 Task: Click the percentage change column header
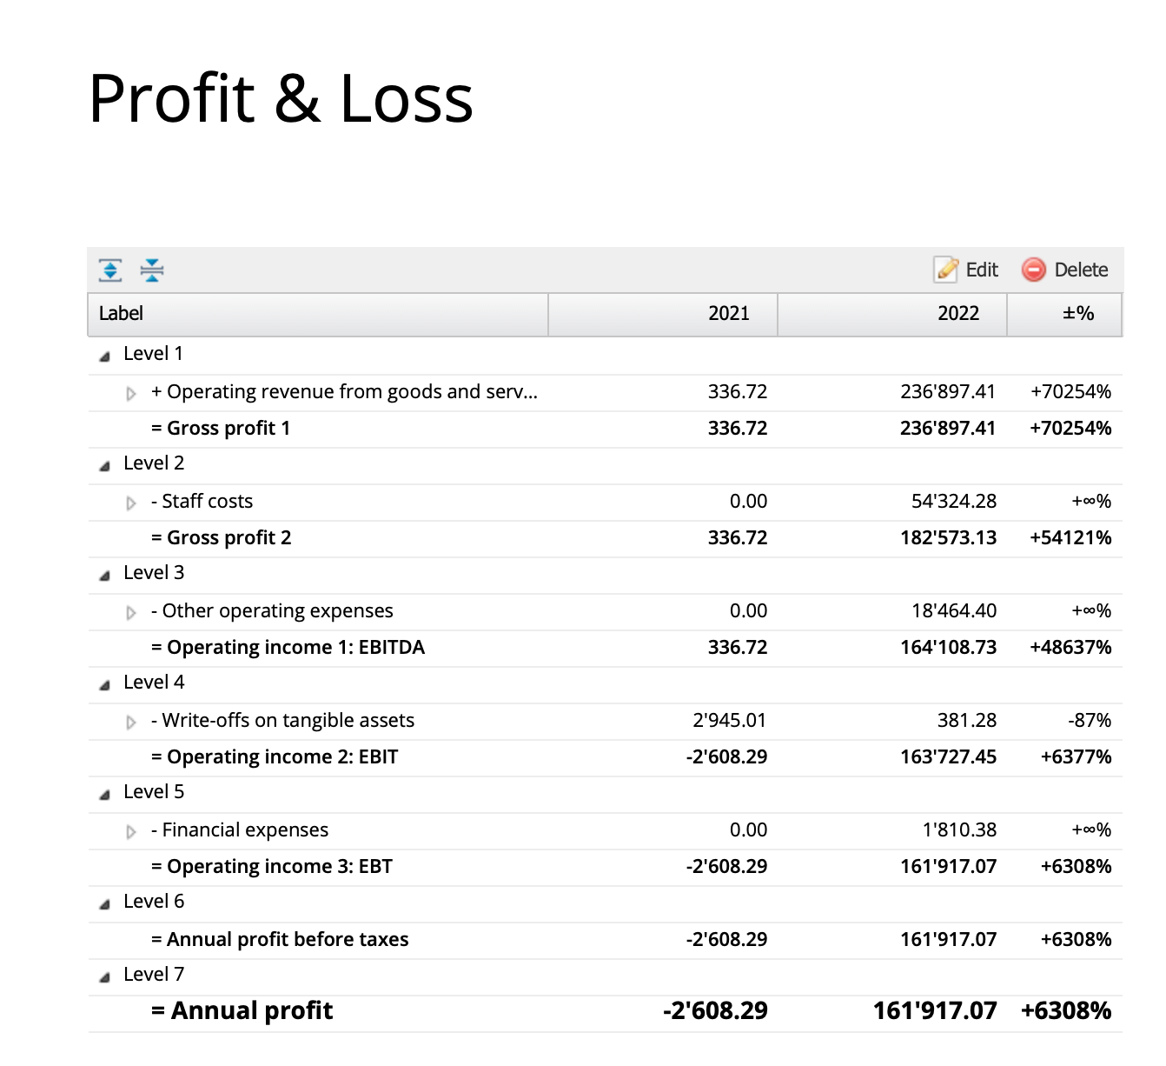pos(1077,313)
